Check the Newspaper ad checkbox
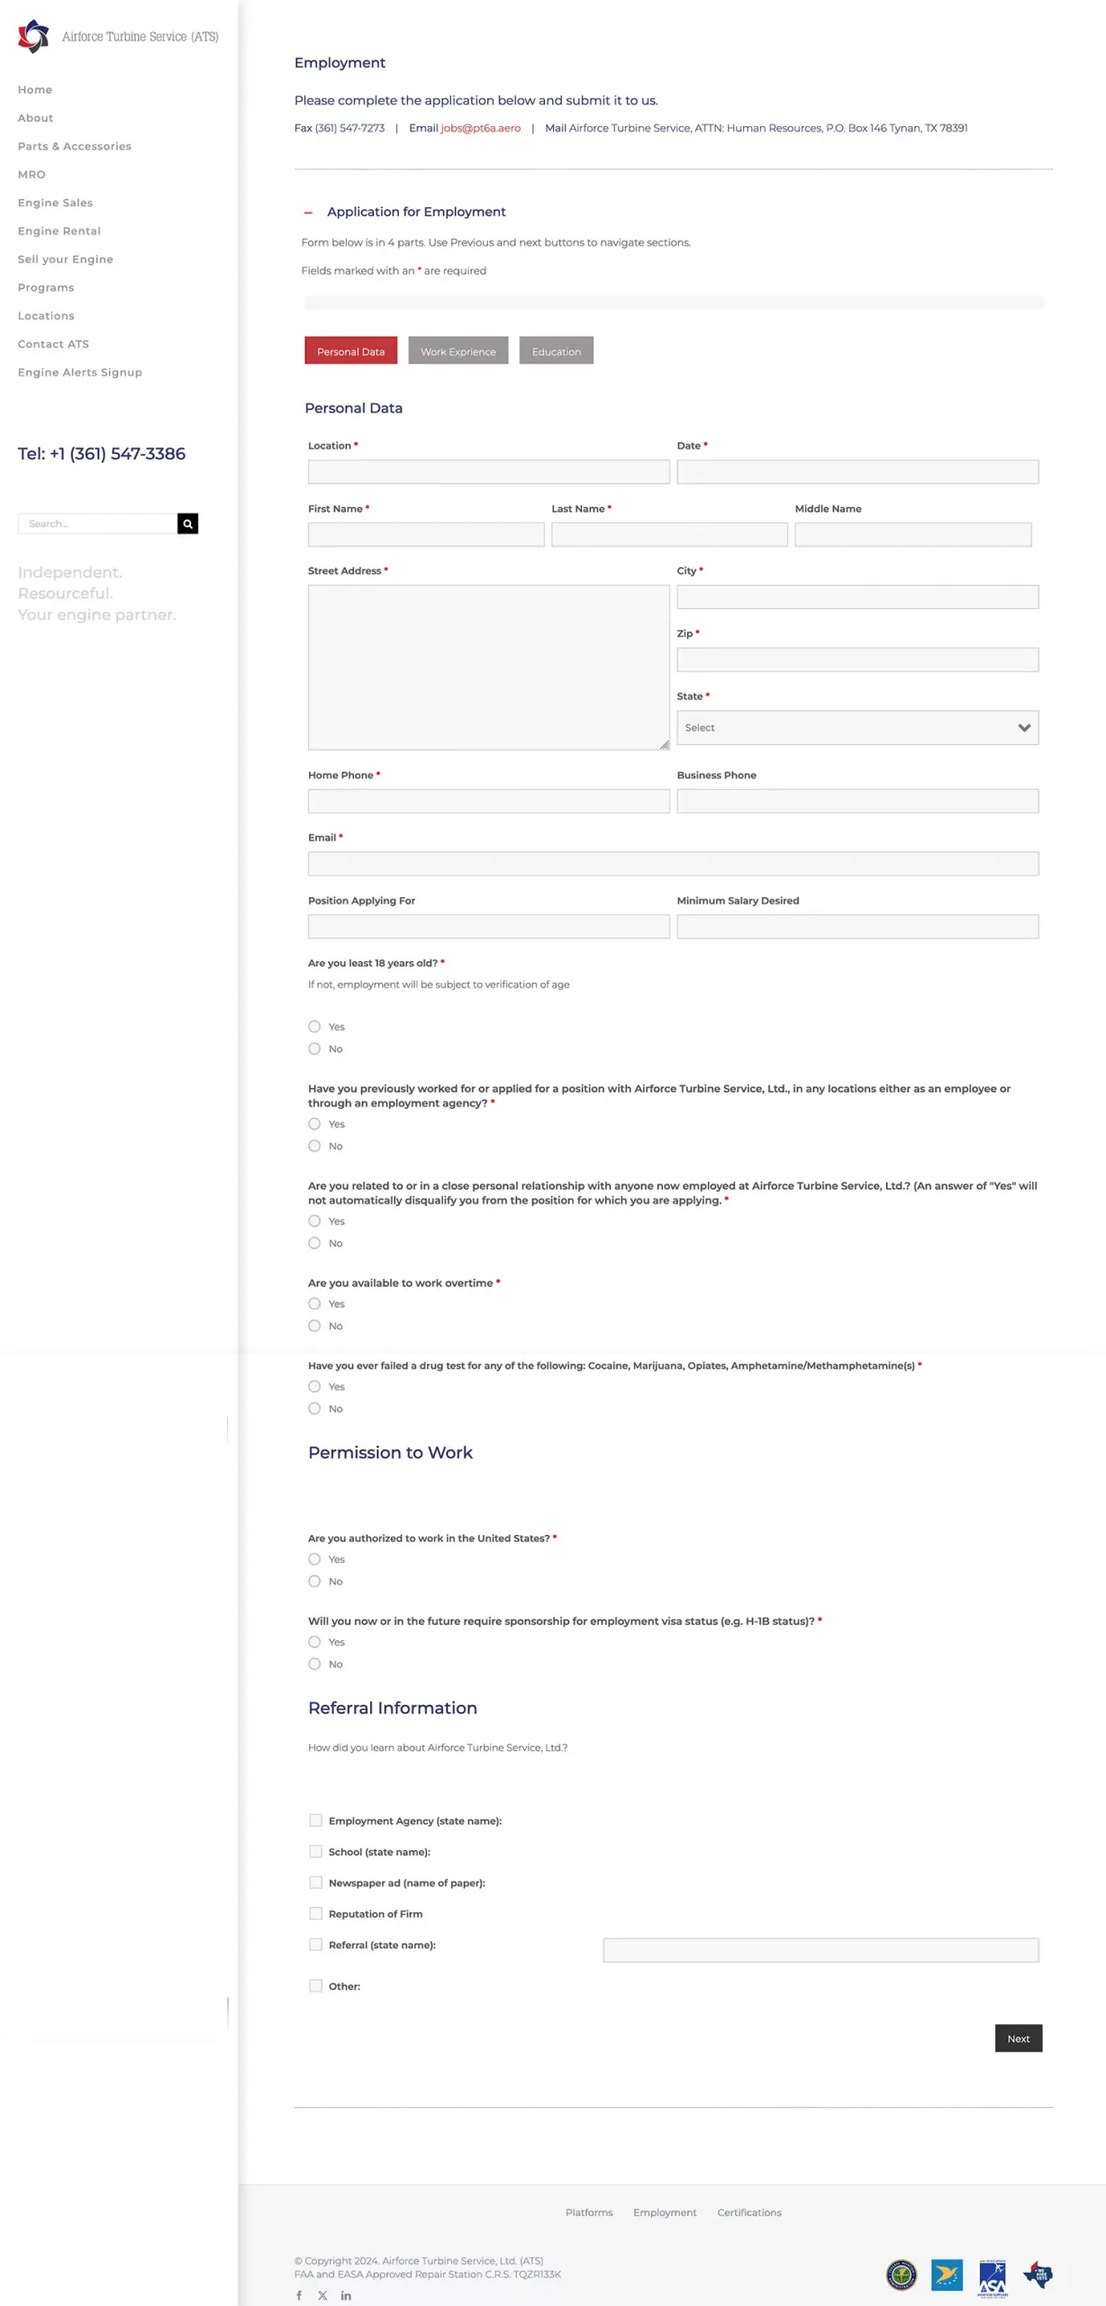The image size is (1106, 2306). [315, 1883]
